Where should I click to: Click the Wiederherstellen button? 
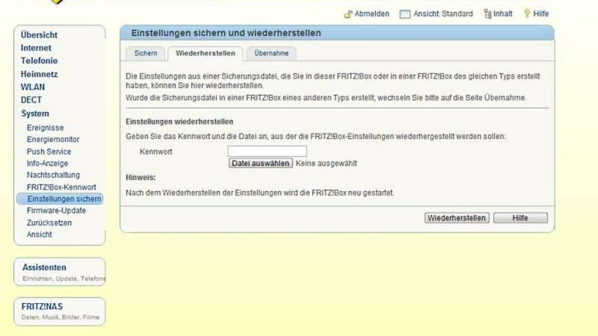(456, 218)
